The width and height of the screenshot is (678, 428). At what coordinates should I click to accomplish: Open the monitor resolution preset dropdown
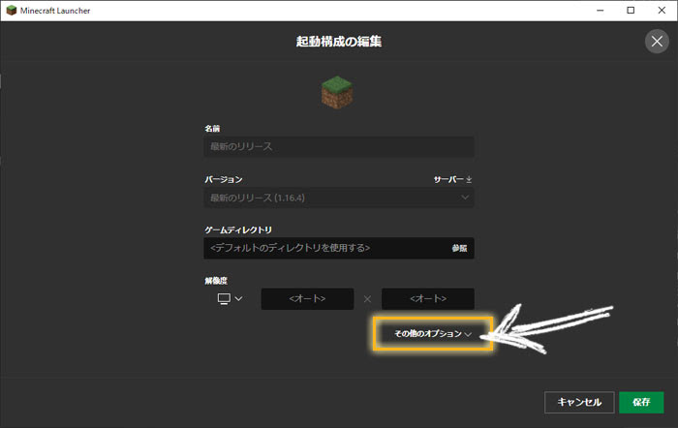(231, 299)
